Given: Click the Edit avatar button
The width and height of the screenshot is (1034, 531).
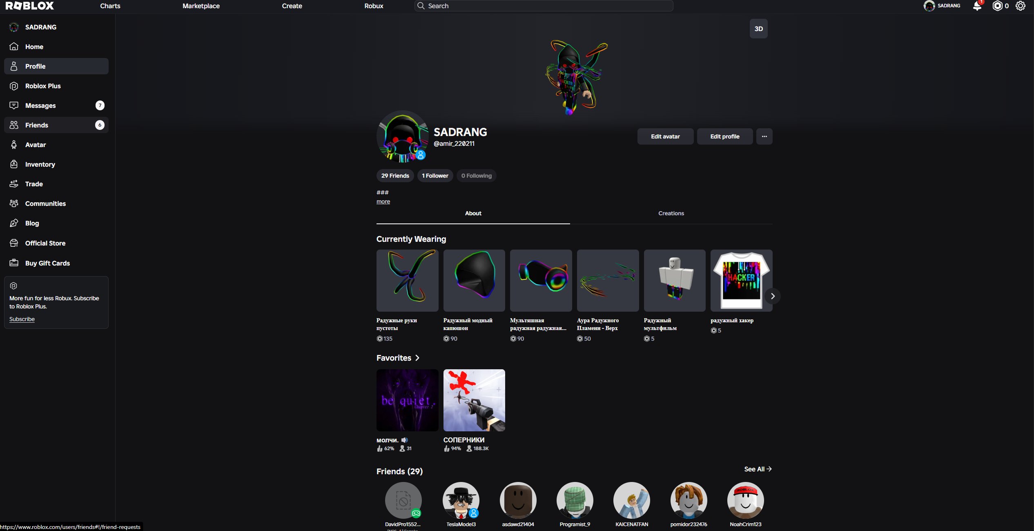Looking at the screenshot, I should [x=665, y=136].
